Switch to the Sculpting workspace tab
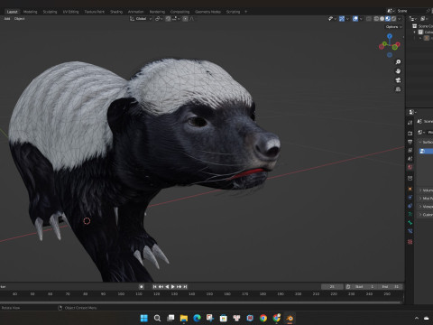433x325 pixels. click(x=50, y=12)
